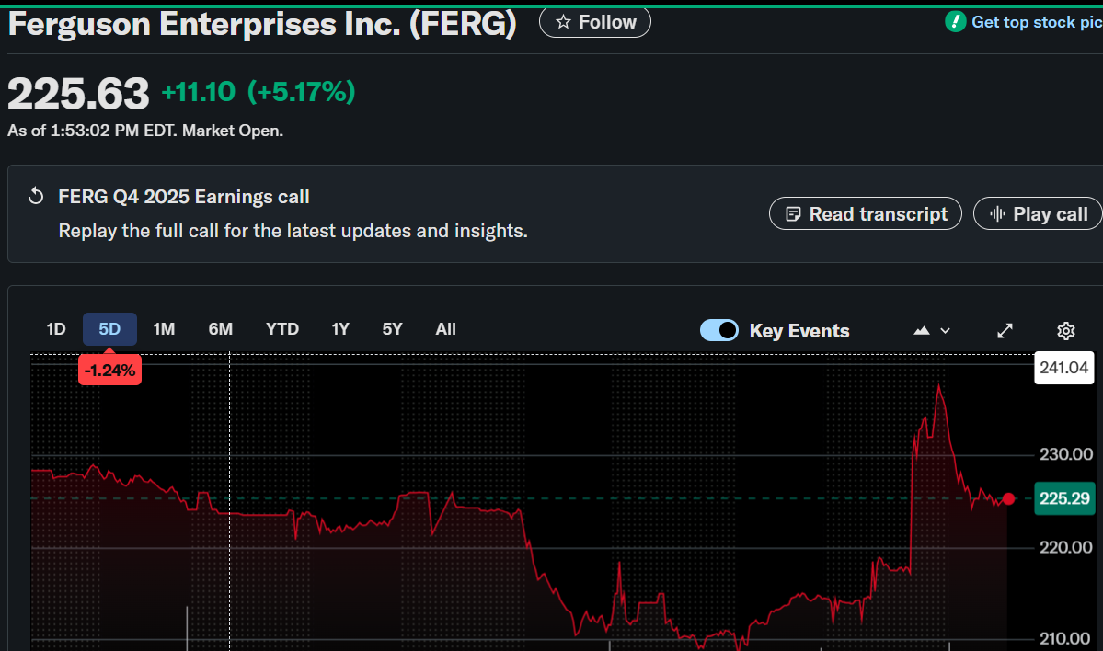Click the red current price dot on chart

pyautogui.click(x=1009, y=498)
